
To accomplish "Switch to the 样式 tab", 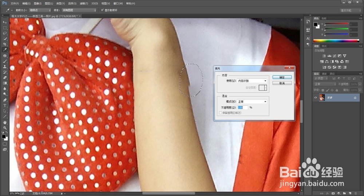I will pos(324,46).
